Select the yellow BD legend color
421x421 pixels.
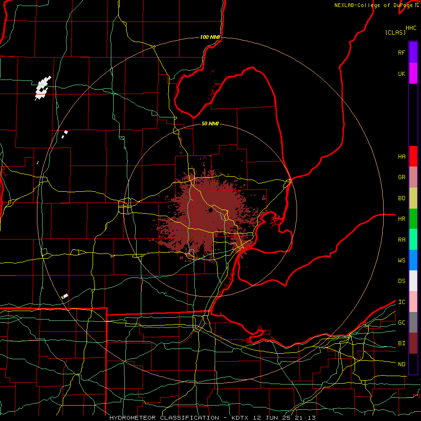click(413, 198)
